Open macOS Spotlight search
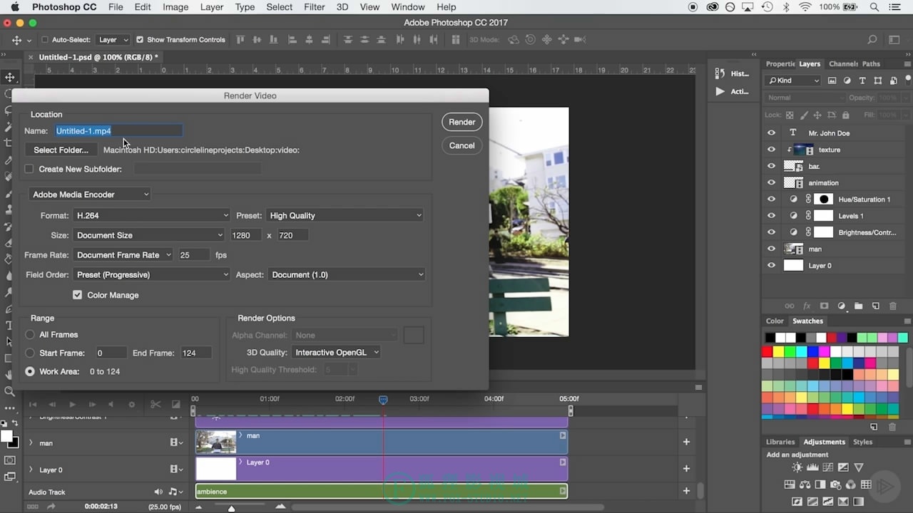 coord(874,7)
